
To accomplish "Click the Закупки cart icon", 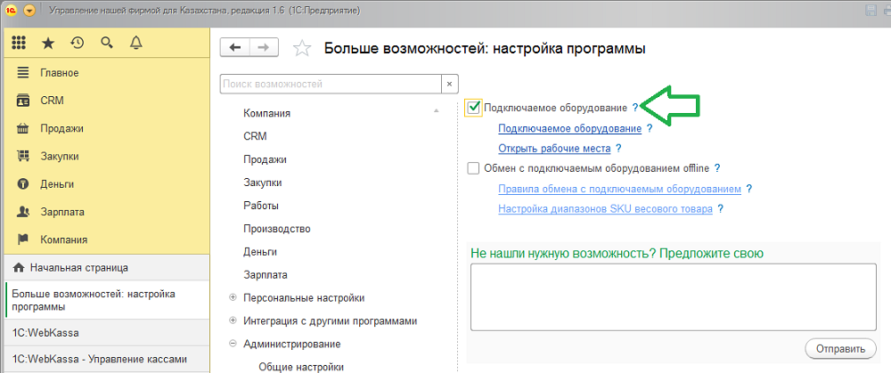I will pyautogui.click(x=23, y=156).
